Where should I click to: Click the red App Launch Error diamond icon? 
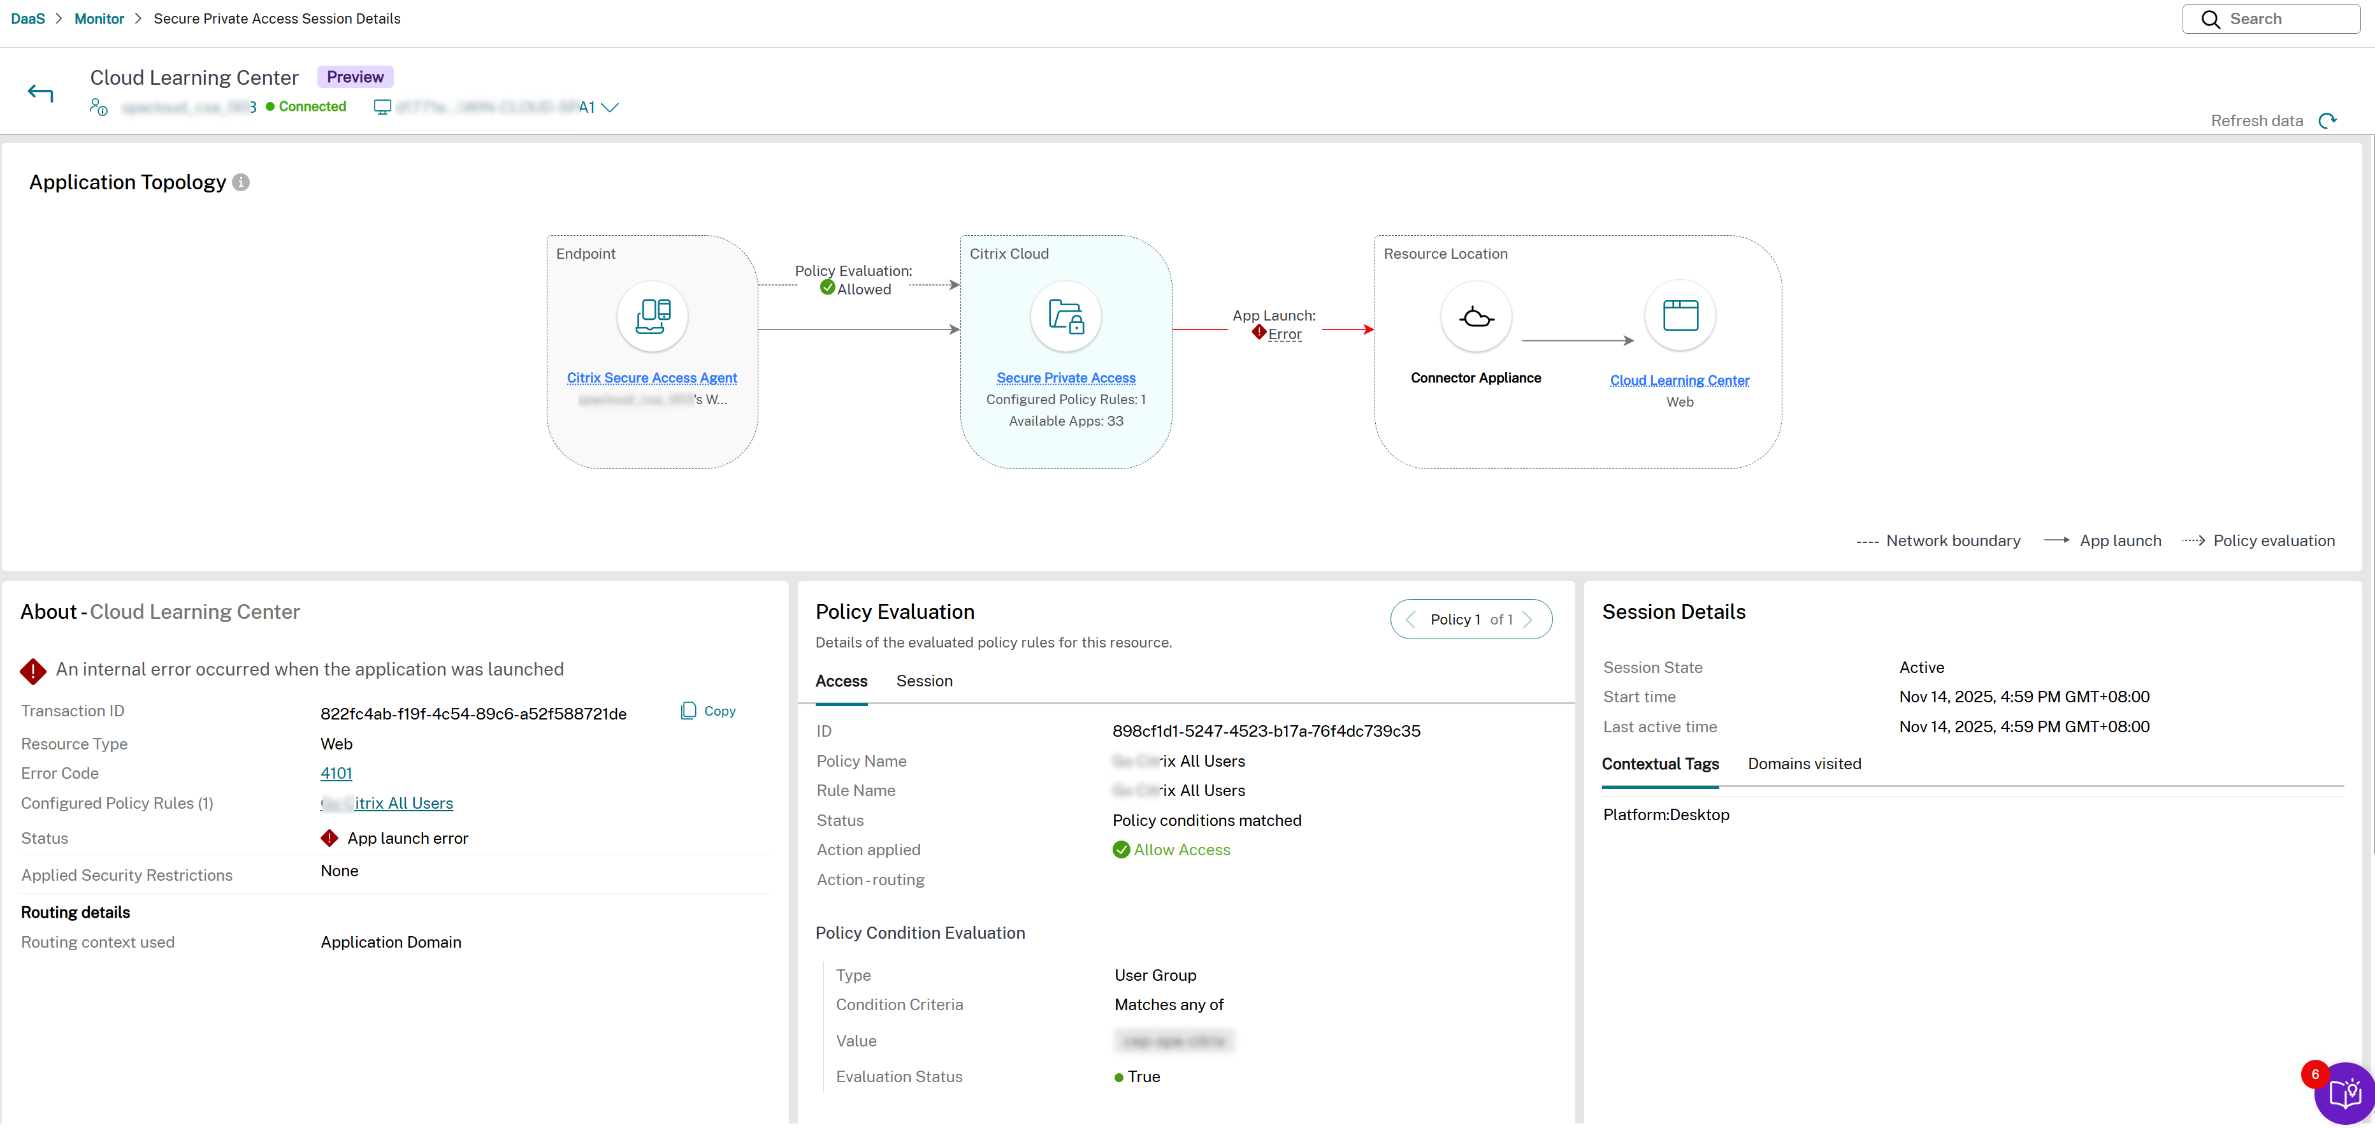pyautogui.click(x=1259, y=332)
